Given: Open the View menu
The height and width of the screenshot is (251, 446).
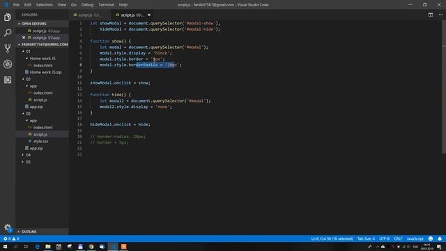Looking at the screenshot, I should tap(62, 5).
